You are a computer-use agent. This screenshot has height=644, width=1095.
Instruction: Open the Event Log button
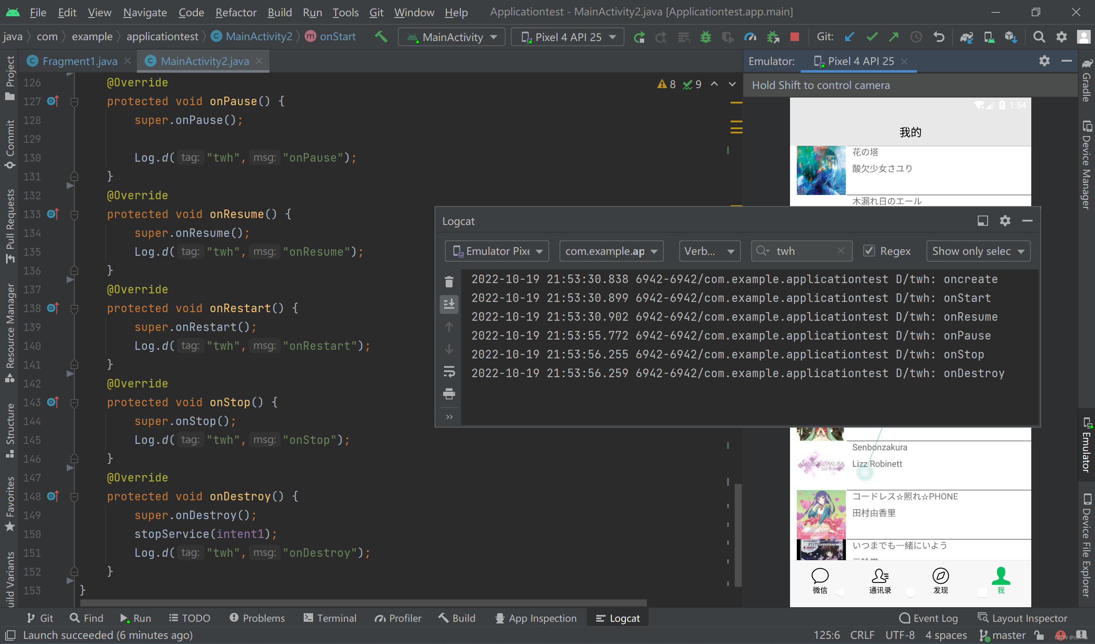(929, 617)
